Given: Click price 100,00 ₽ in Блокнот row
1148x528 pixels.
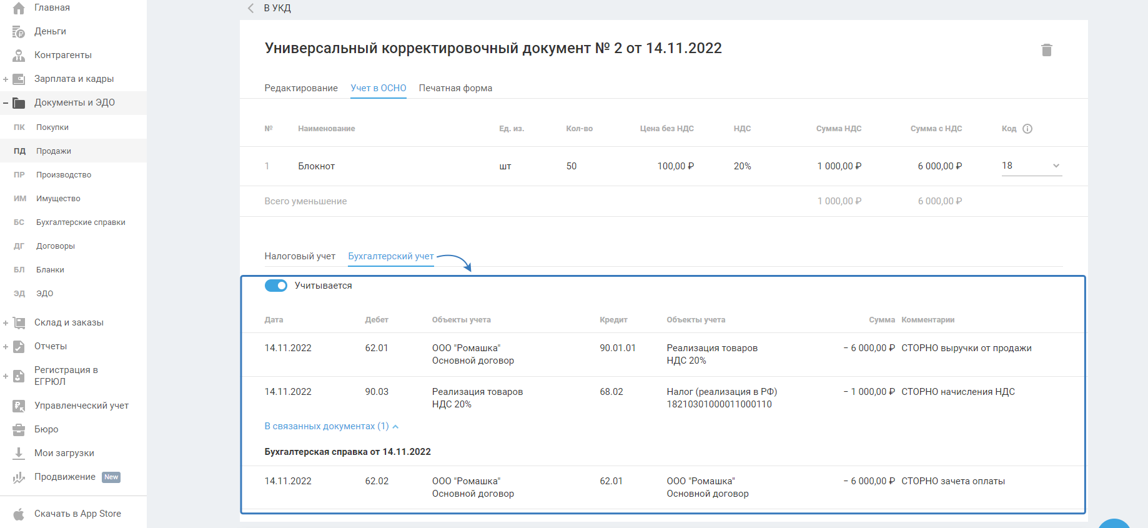Looking at the screenshot, I should [676, 166].
